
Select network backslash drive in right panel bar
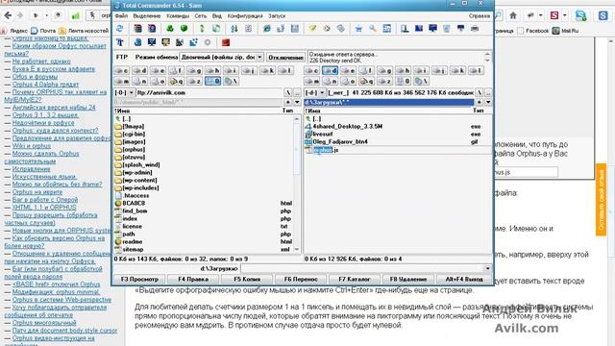pyautogui.click(x=421, y=81)
